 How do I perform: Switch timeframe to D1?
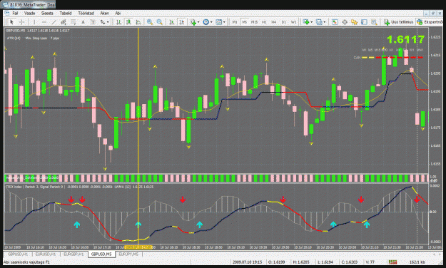pyautogui.click(x=283, y=22)
